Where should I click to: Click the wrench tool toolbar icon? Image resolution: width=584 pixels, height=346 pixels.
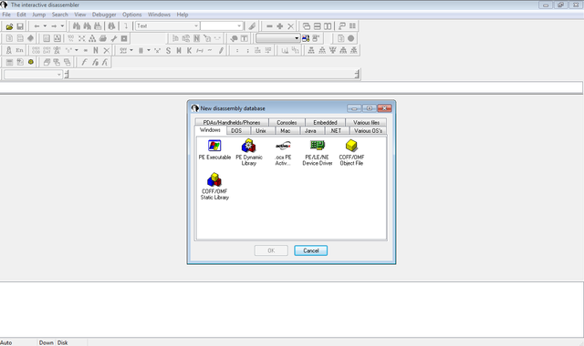[x=113, y=38]
